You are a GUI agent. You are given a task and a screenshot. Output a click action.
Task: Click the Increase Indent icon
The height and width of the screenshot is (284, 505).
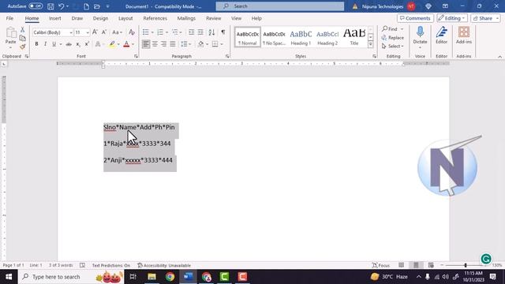(200, 32)
